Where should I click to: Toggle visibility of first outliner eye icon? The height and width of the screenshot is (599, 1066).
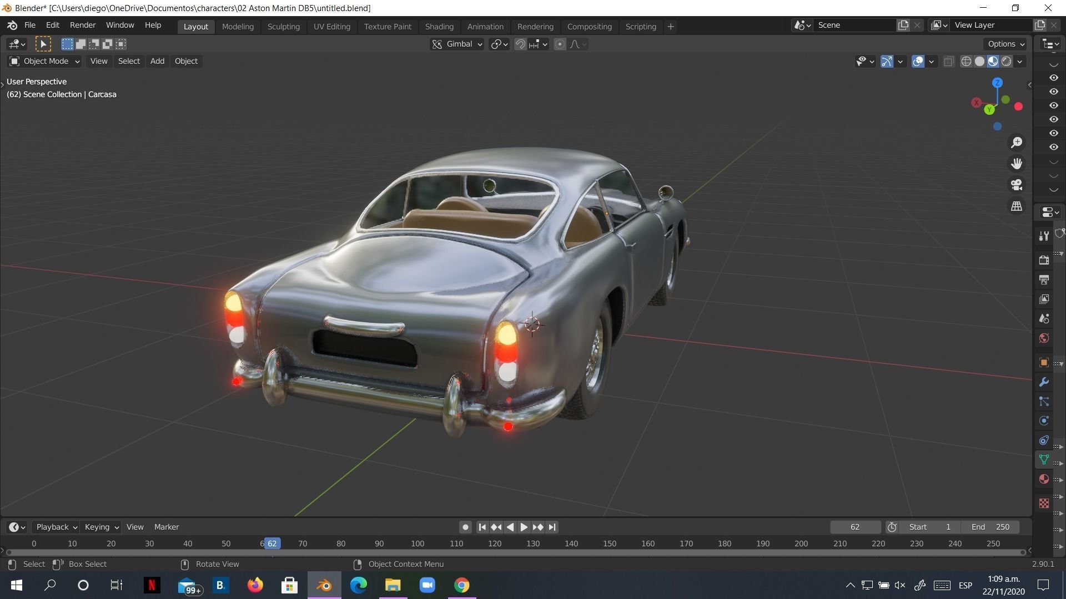(1053, 78)
